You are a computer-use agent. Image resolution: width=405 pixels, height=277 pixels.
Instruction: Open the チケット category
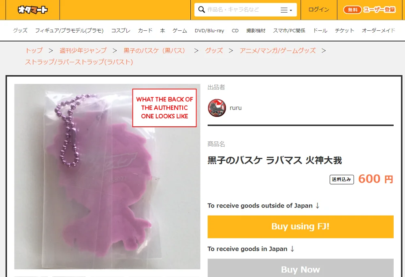344,30
